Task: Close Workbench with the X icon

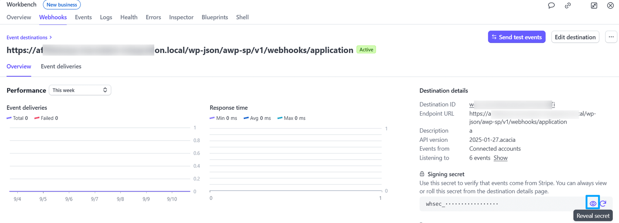Action: pyautogui.click(x=610, y=5)
